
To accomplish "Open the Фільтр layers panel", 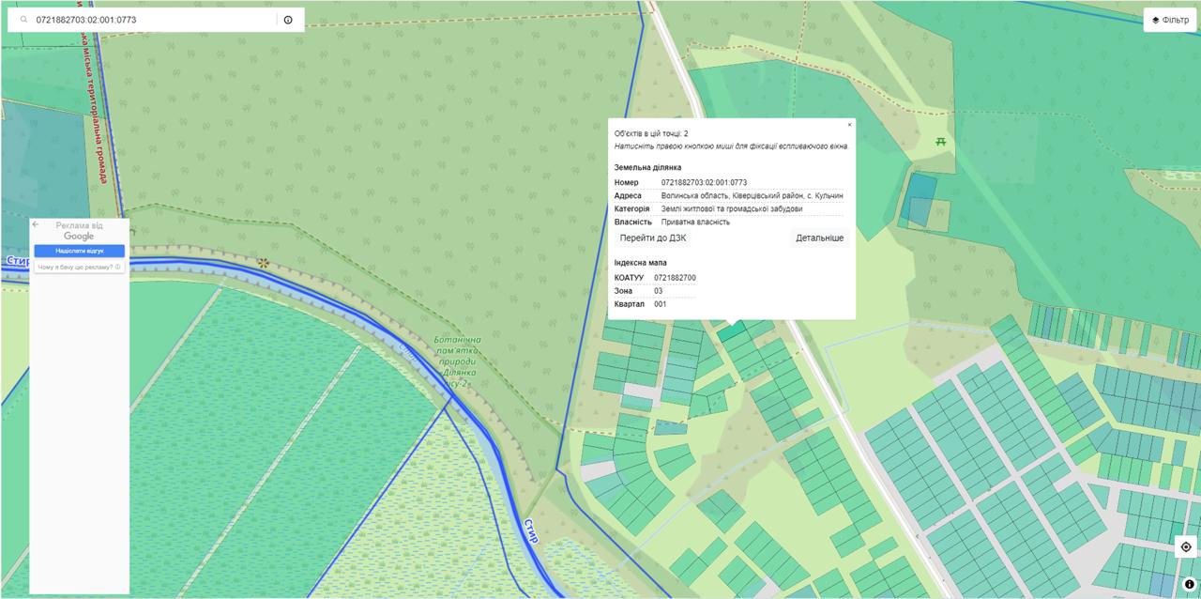I will 1169,20.
